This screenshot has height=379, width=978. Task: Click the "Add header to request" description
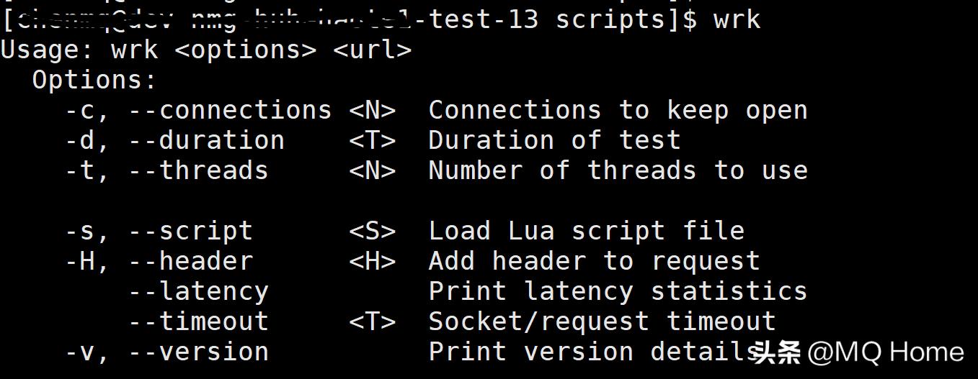point(594,262)
